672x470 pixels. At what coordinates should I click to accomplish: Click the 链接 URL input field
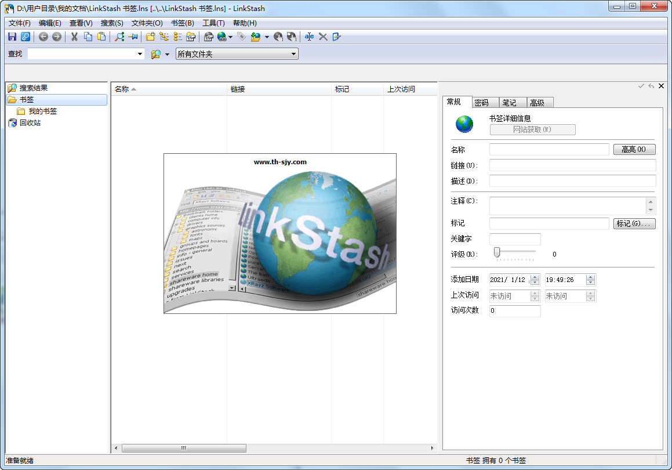click(572, 165)
